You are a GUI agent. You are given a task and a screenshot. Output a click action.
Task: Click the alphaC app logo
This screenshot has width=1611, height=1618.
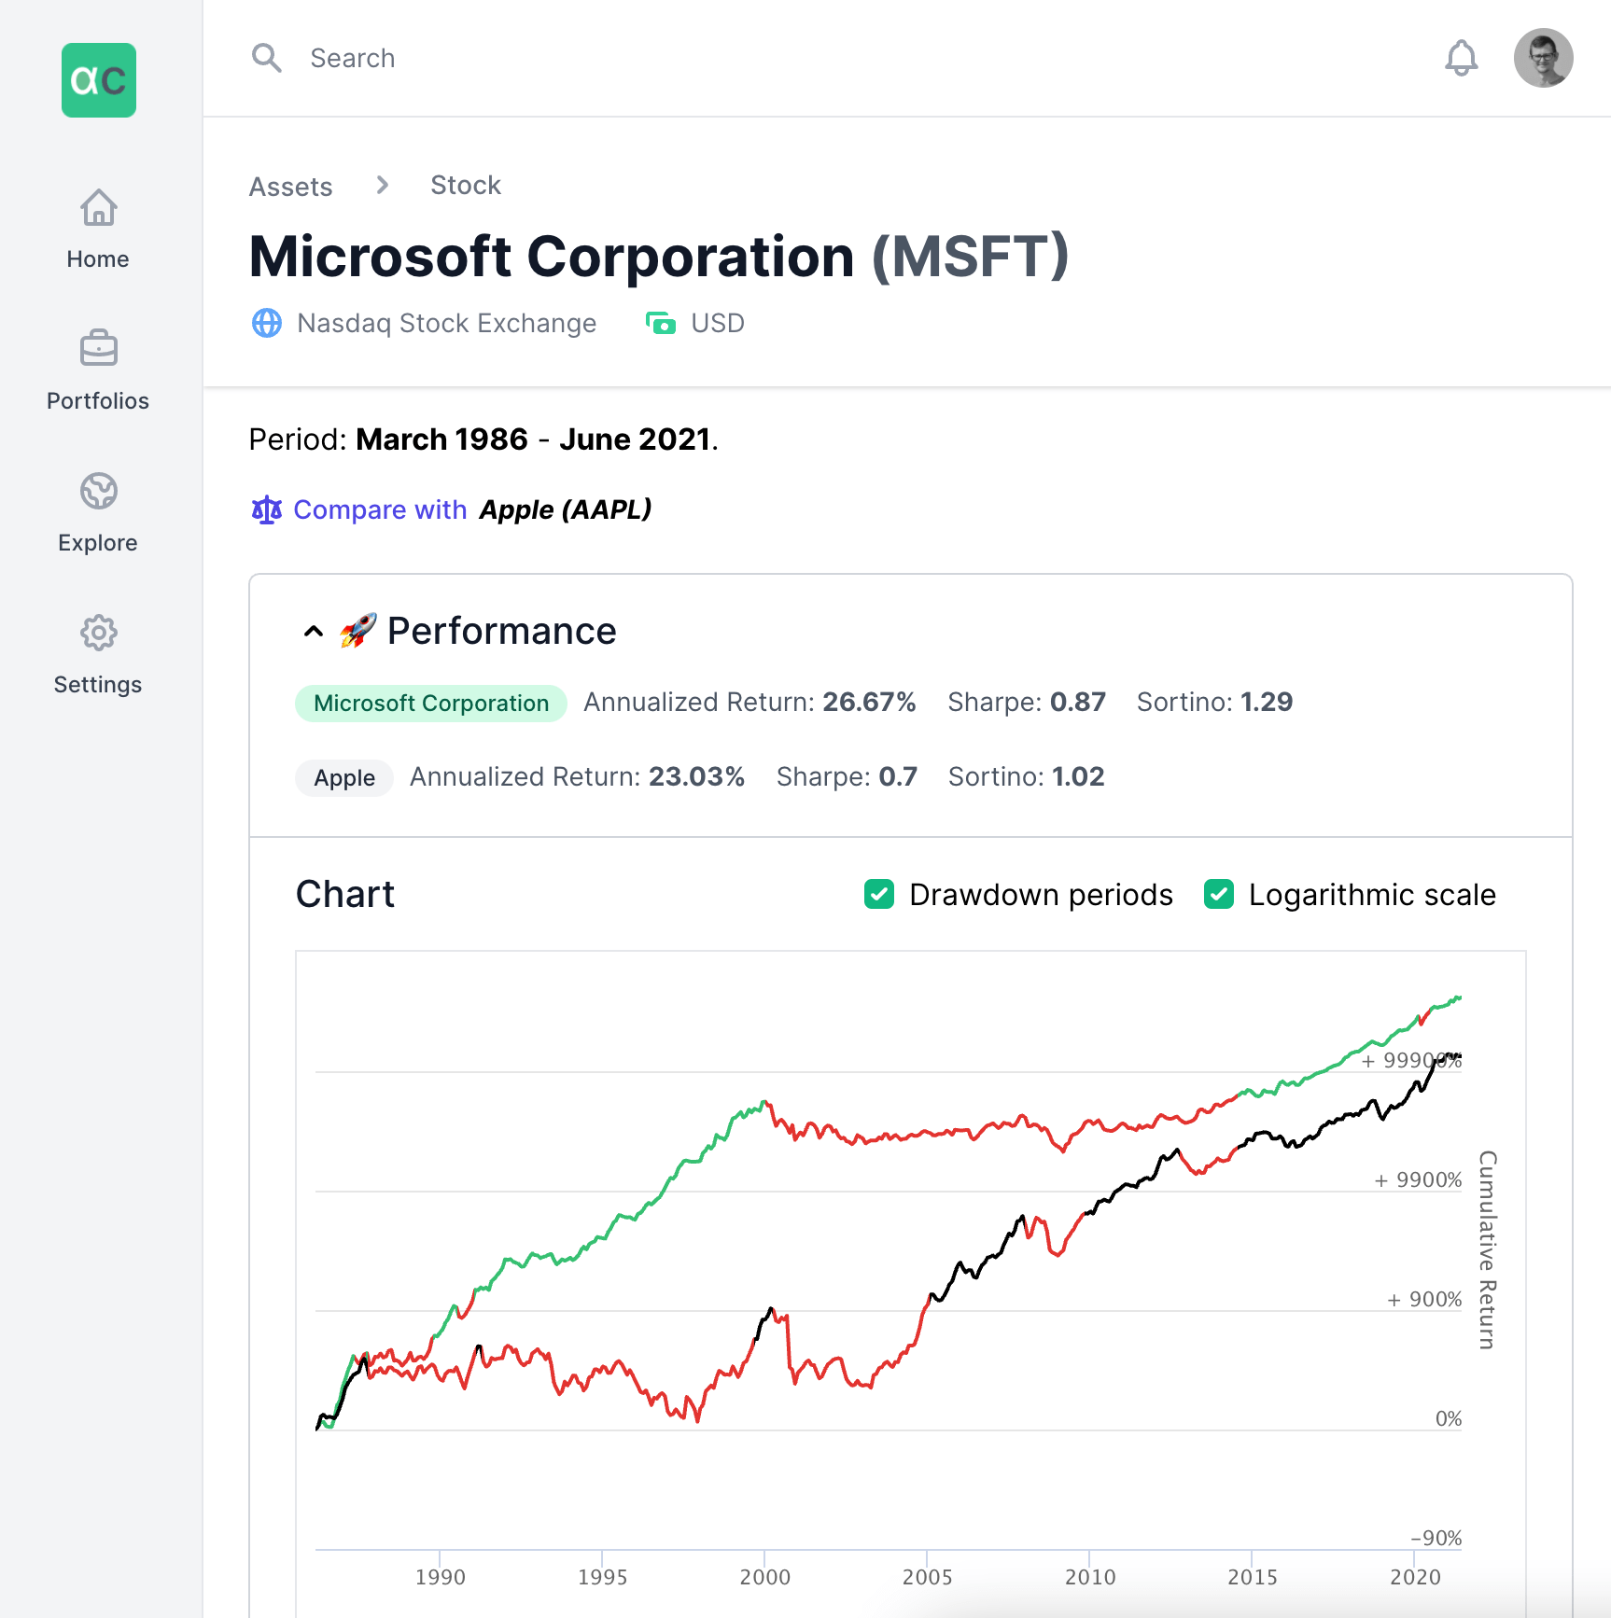tap(99, 80)
